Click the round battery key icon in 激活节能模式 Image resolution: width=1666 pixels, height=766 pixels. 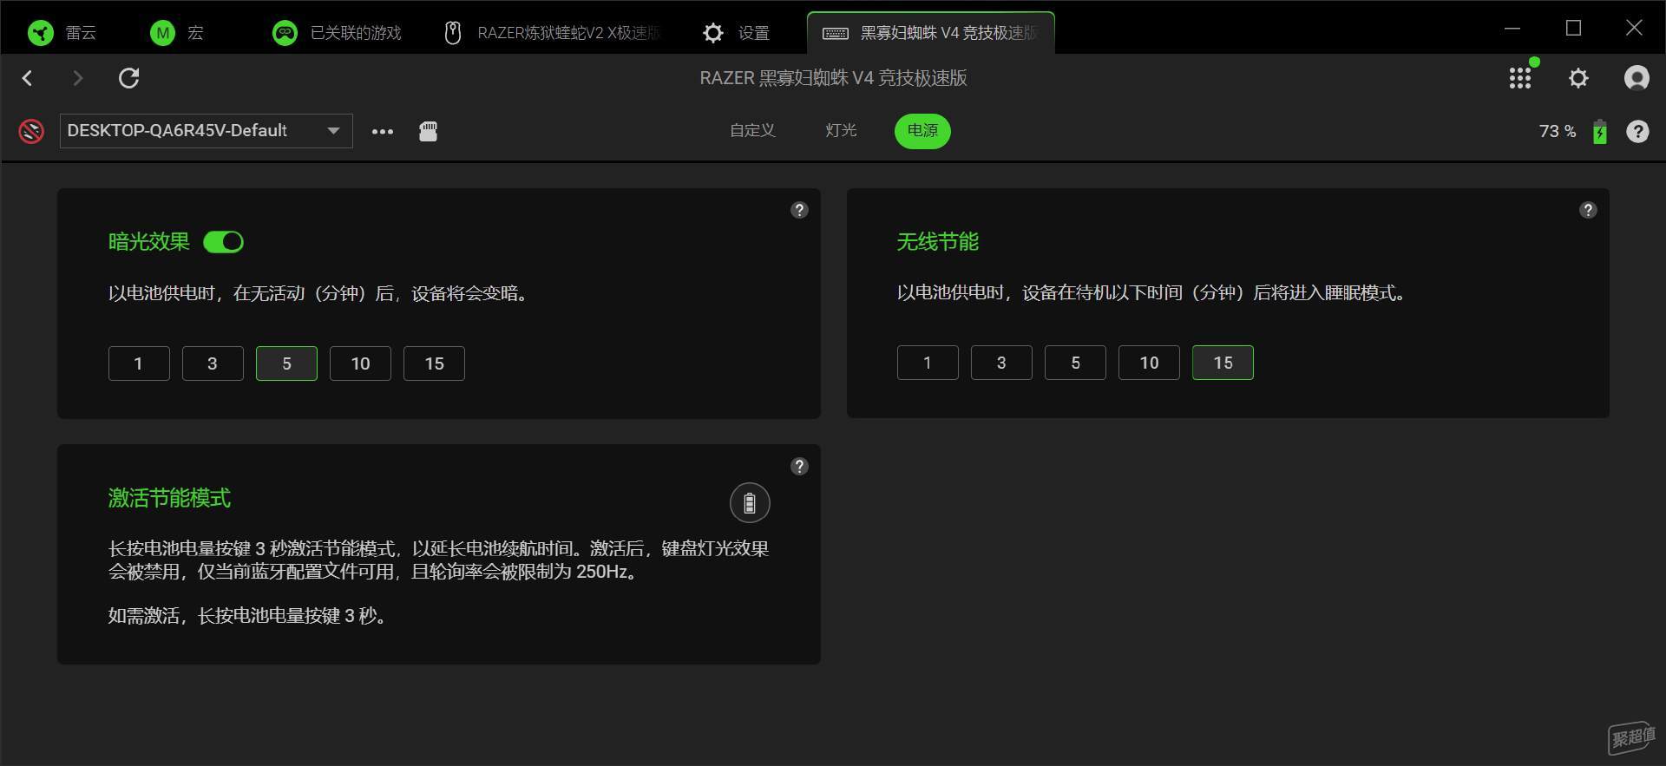(x=750, y=503)
